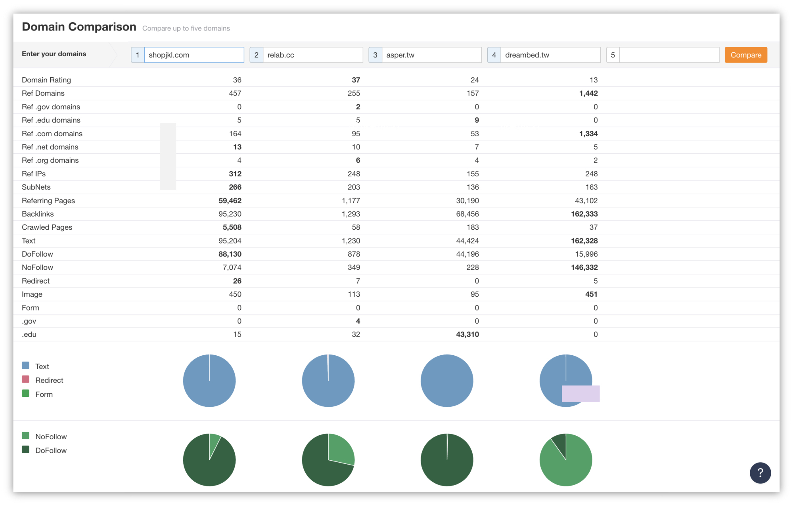The image size is (793, 505).
Task: Click the help question mark icon
Action: tap(760, 473)
